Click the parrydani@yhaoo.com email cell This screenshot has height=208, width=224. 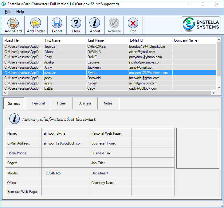tap(150, 57)
